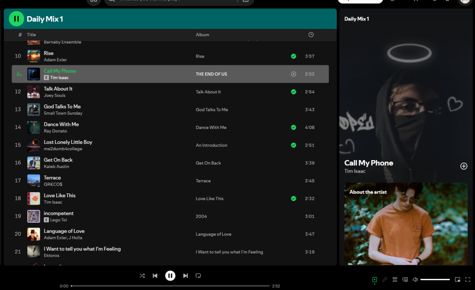Open the 2004 album link
475x290 pixels.
[201, 216]
